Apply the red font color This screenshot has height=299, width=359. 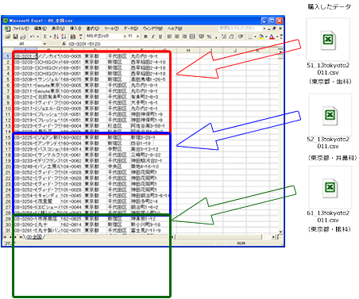point(272,36)
